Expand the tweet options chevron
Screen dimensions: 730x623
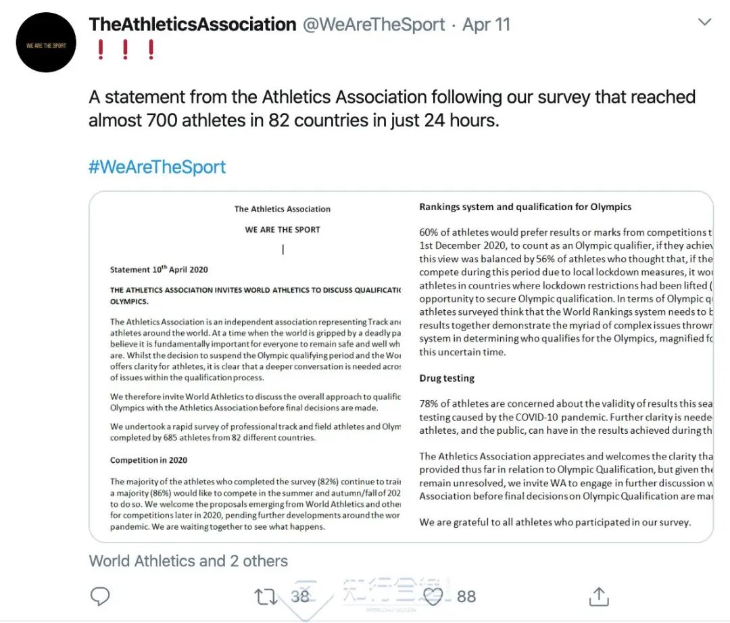(x=704, y=23)
